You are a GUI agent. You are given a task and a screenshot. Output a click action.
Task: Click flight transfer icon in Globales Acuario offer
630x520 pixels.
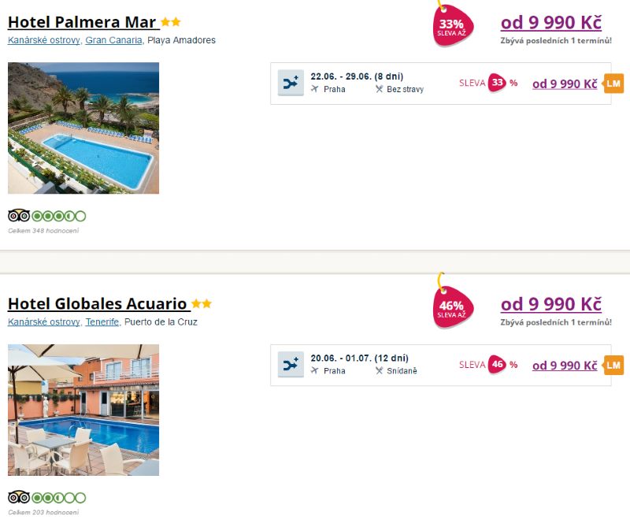(x=291, y=365)
